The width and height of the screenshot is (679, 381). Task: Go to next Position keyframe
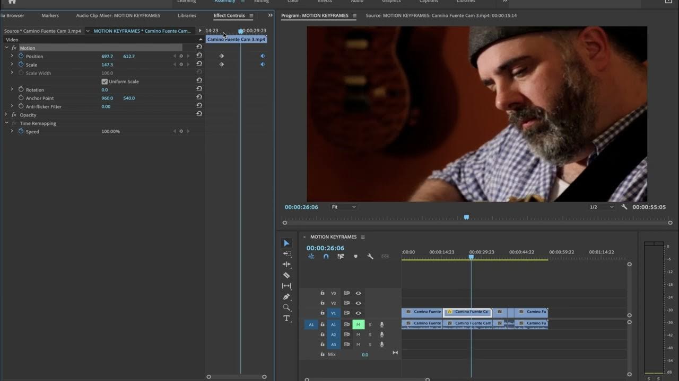tap(187, 56)
